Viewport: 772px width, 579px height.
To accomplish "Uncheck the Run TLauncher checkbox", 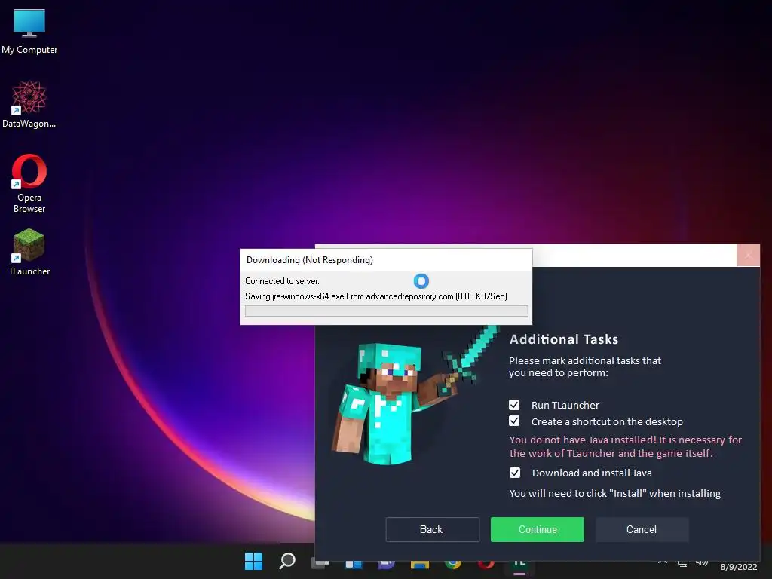I will click(x=514, y=405).
